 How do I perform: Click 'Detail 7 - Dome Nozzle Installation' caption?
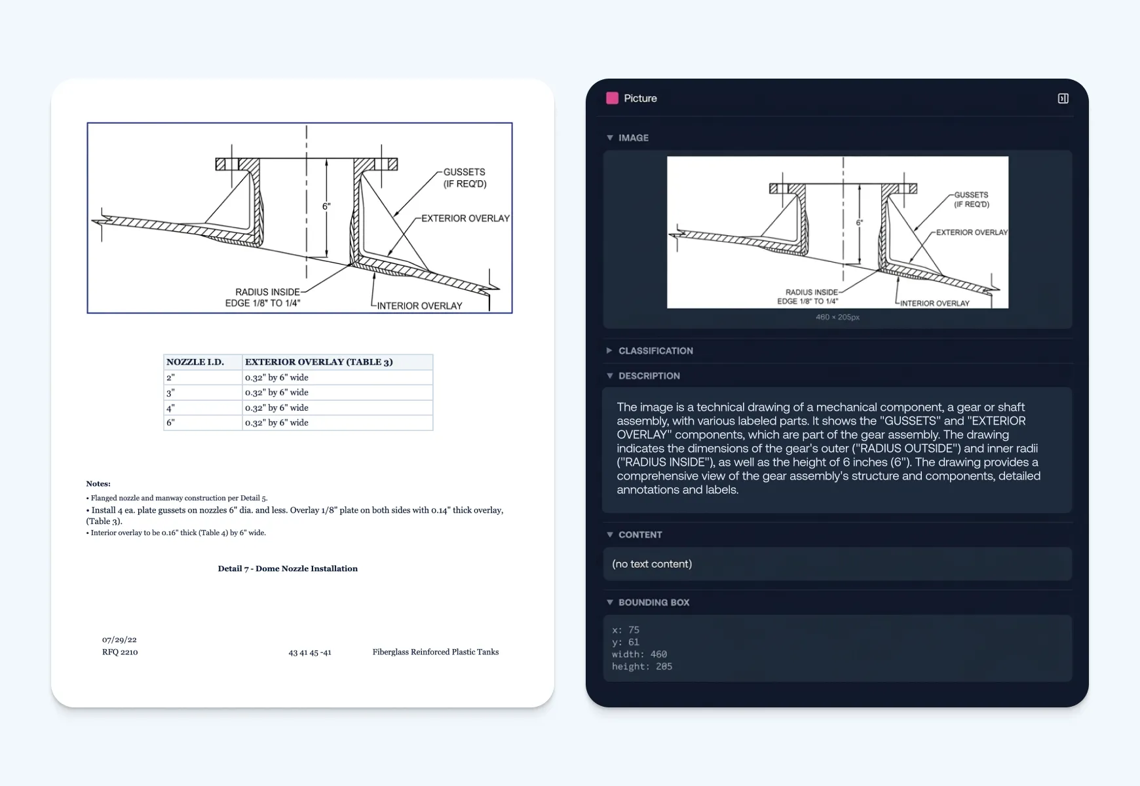[x=288, y=569]
